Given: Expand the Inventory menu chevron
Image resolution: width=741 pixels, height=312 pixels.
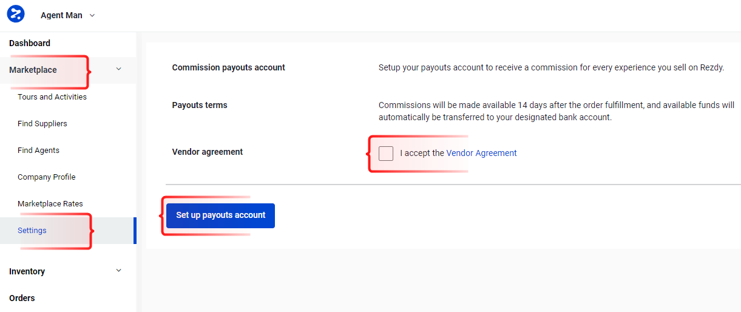Looking at the screenshot, I should pyautogui.click(x=118, y=271).
